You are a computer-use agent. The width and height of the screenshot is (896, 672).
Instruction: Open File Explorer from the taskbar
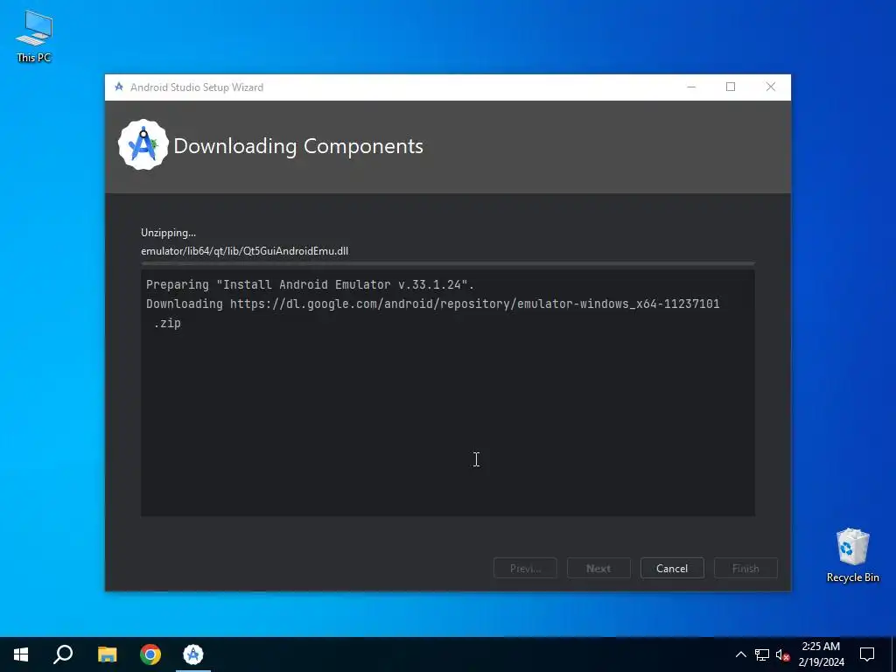pyautogui.click(x=107, y=654)
